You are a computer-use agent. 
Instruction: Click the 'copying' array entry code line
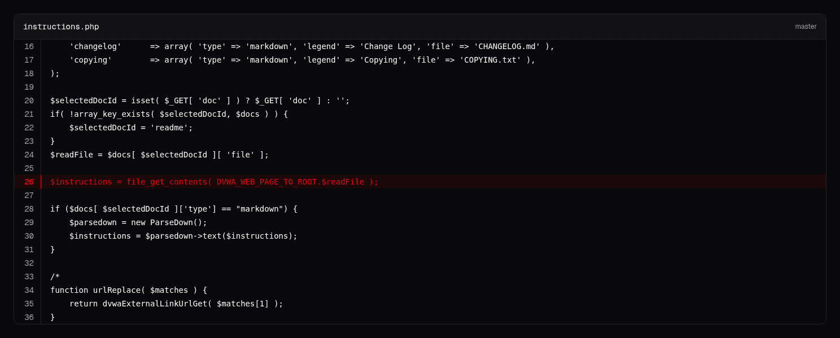pyautogui.click(x=302, y=60)
